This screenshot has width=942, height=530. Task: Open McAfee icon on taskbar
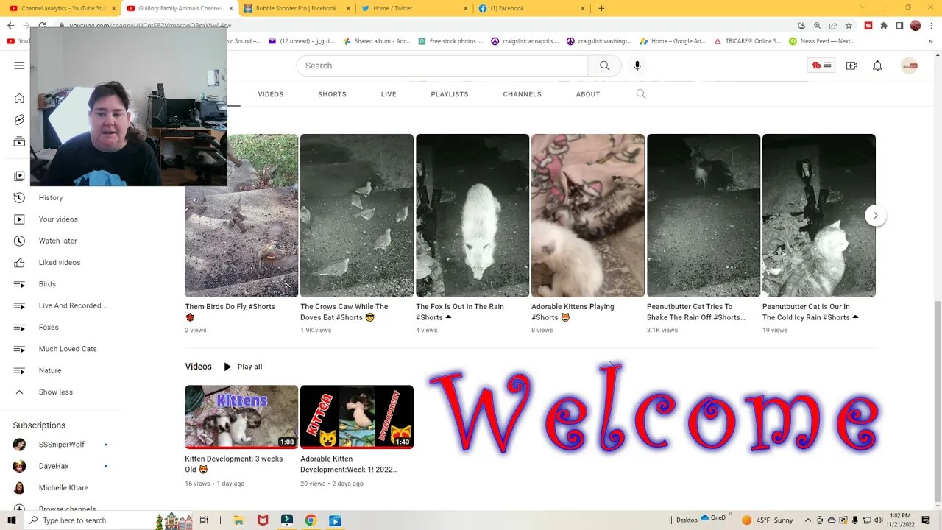(263, 520)
